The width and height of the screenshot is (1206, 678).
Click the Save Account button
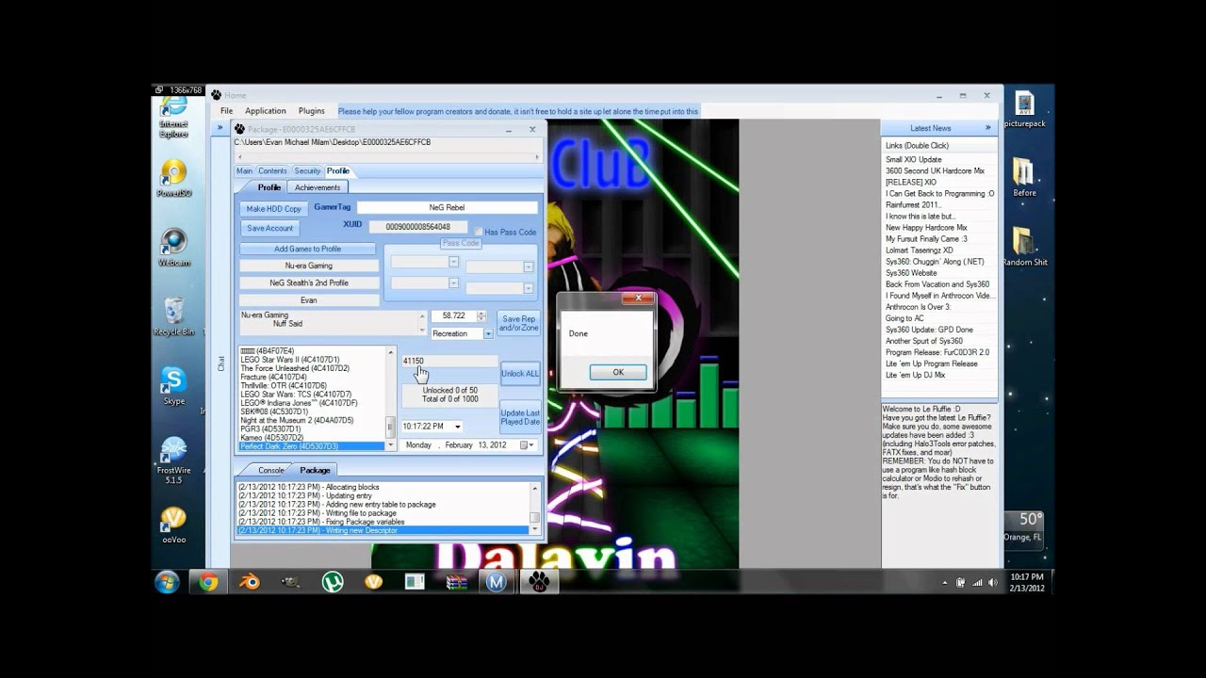pyautogui.click(x=270, y=228)
